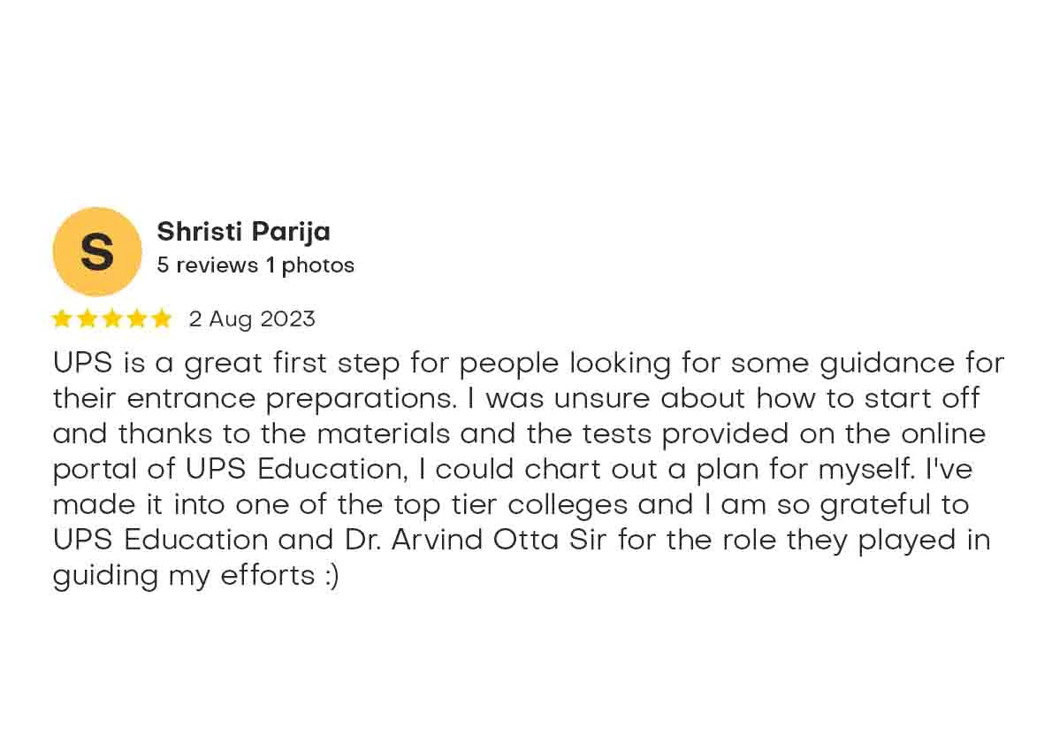Select the third rating star

pyautogui.click(x=111, y=318)
